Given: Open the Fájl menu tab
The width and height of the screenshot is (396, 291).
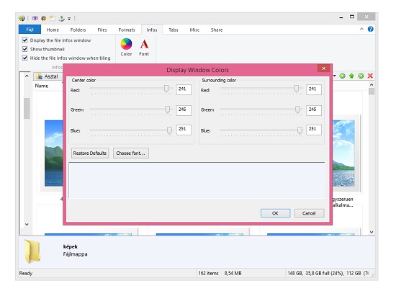Looking at the screenshot, I should 30,30.
